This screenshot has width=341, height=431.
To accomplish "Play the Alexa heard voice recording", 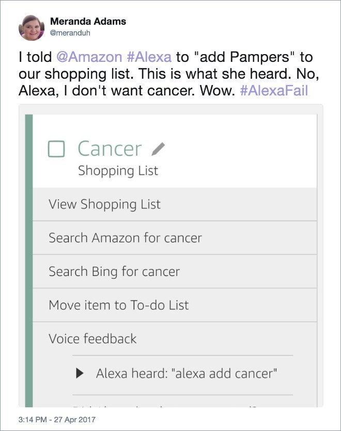I will [x=80, y=373].
